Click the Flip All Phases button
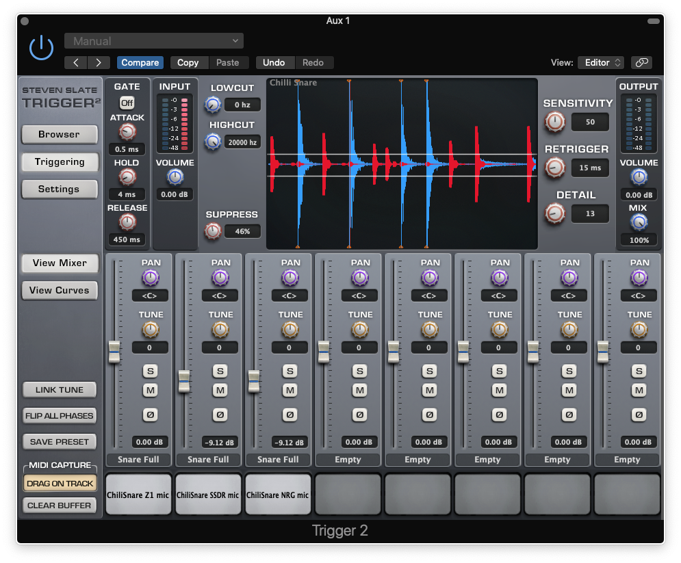 pyautogui.click(x=59, y=416)
